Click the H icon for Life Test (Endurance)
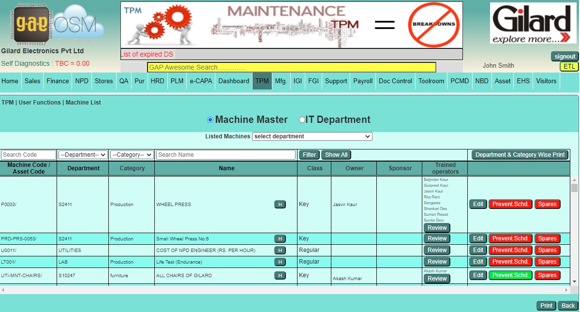Viewport: 580px width, 312px height. (x=280, y=262)
